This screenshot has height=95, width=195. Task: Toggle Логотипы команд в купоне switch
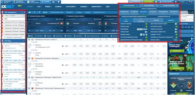[x=146, y=37]
